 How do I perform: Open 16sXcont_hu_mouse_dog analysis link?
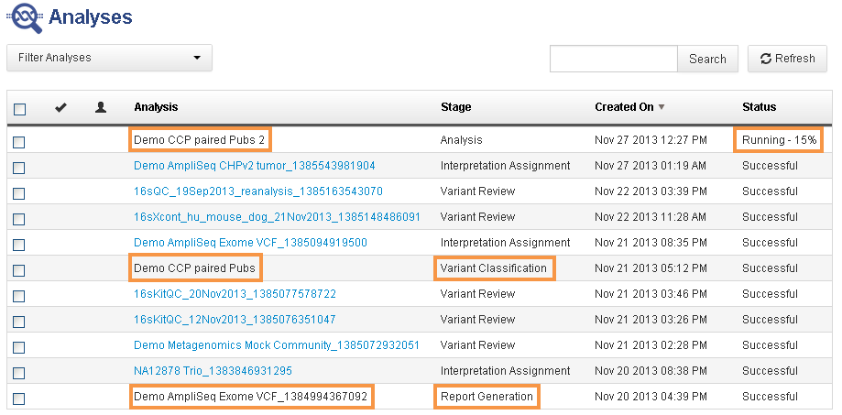point(277,217)
